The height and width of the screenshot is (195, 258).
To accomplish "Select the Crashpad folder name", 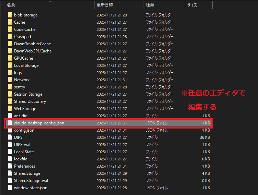I will [22, 37].
